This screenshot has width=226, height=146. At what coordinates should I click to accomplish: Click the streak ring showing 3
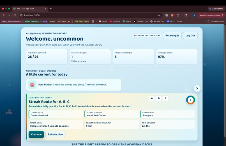tap(190, 100)
